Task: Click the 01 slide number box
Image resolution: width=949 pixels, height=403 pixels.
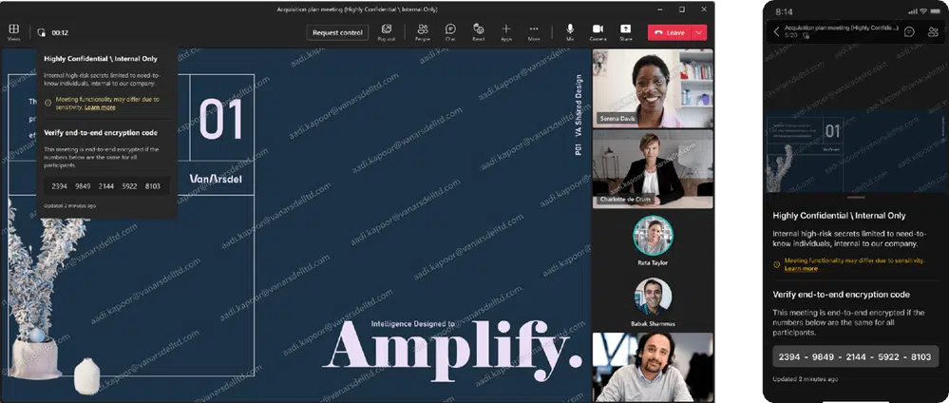Action: (221, 118)
